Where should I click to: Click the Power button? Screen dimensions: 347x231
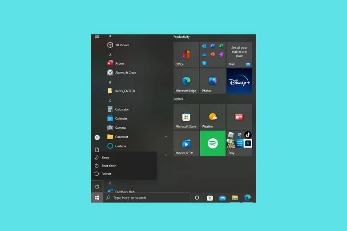coord(97,187)
